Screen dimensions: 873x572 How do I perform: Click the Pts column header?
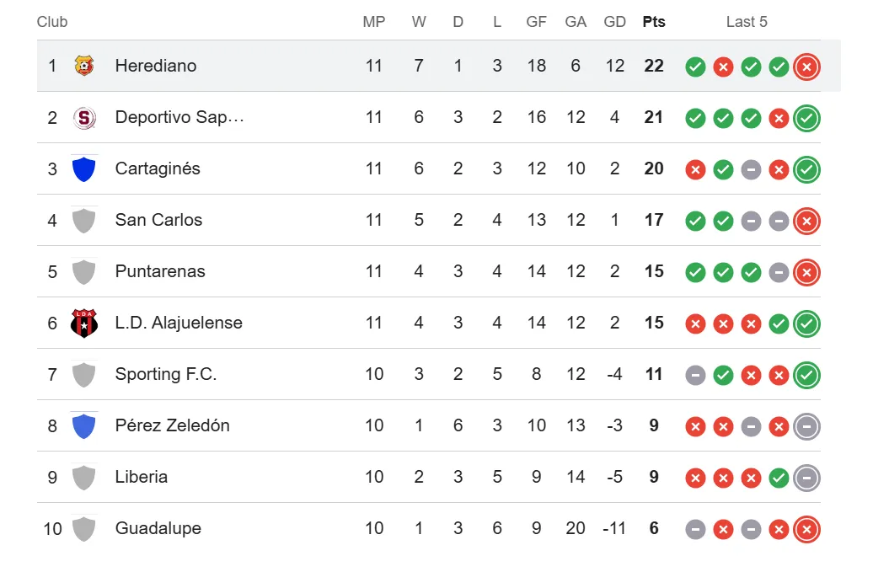click(x=654, y=22)
